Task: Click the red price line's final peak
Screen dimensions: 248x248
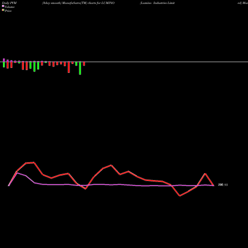Action: click(x=205, y=174)
